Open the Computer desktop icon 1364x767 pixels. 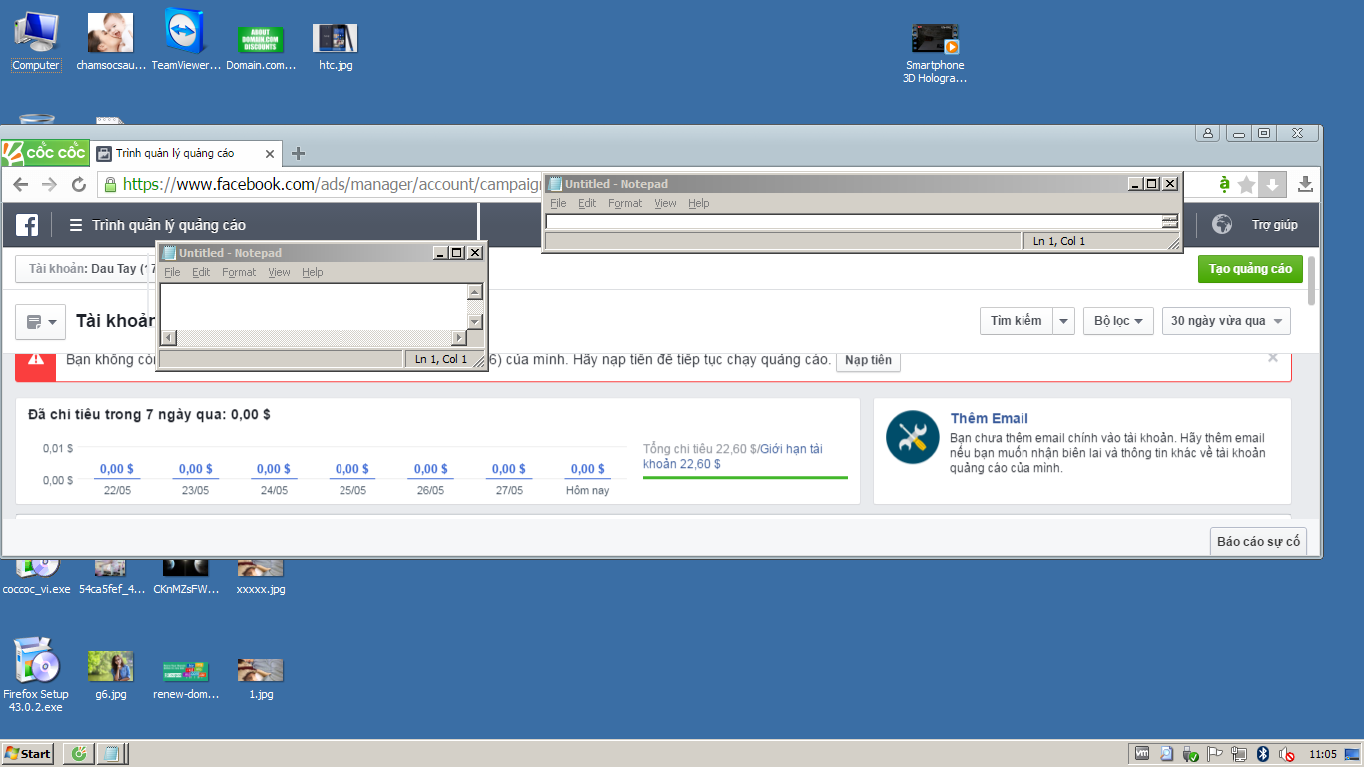point(36,41)
